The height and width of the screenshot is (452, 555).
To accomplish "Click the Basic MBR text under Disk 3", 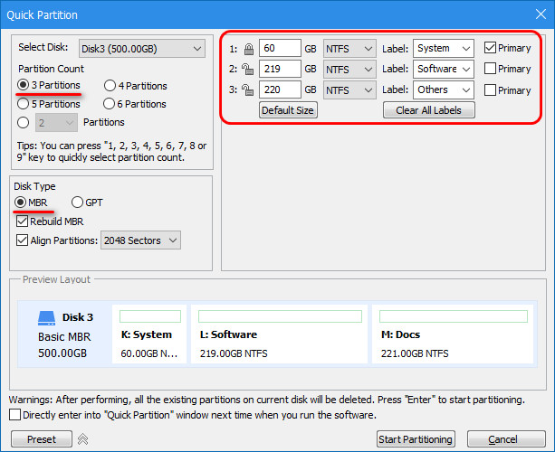I will tap(64, 336).
